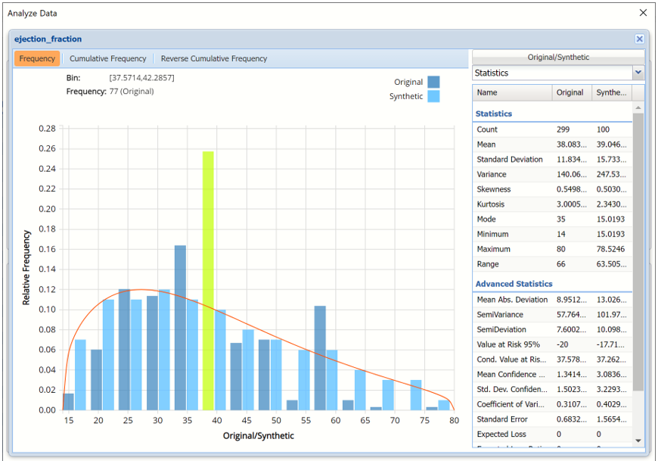Image resolution: width=658 pixels, height=461 pixels.
Task: Close the ejection_fraction panel
Action: pyautogui.click(x=639, y=39)
